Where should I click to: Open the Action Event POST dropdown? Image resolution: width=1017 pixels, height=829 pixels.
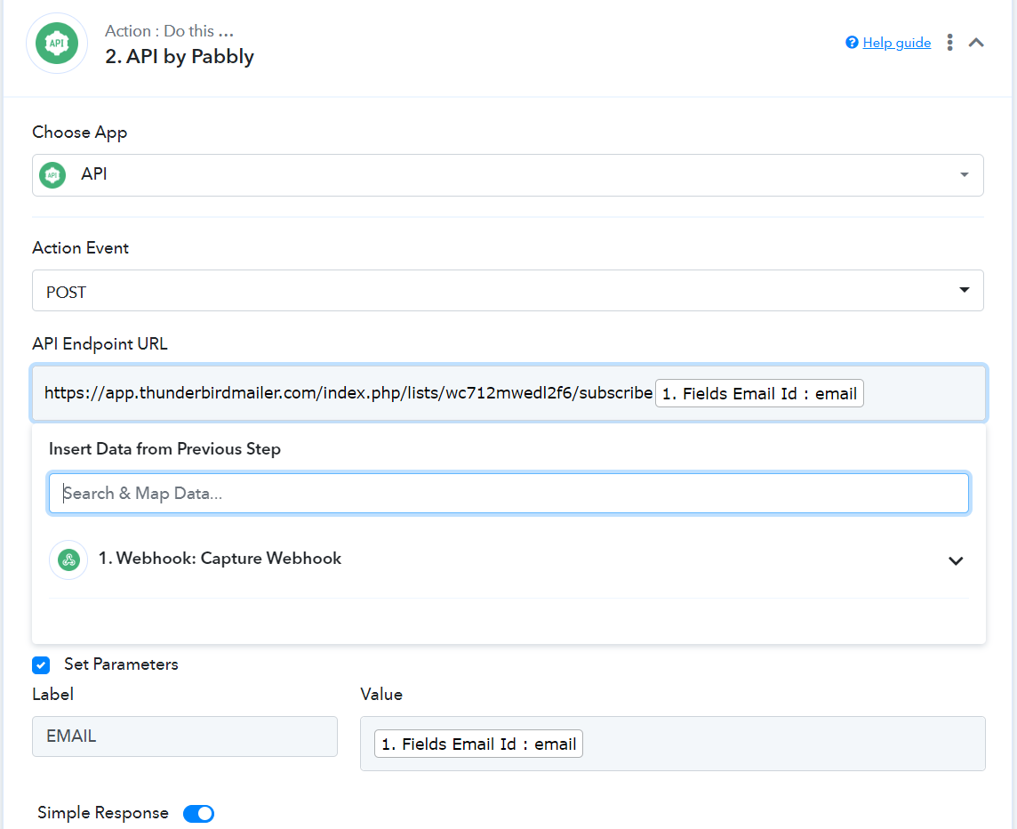(x=508, y=290)
